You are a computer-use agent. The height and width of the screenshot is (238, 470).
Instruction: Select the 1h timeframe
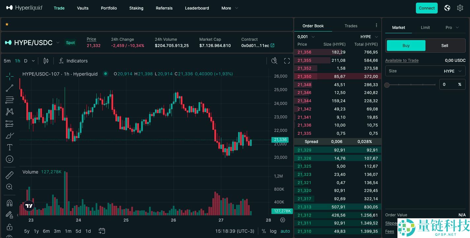tap(17, 61)
